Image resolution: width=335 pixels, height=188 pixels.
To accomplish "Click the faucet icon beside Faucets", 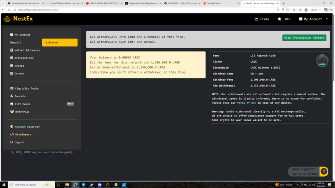I will click(12, 96).
